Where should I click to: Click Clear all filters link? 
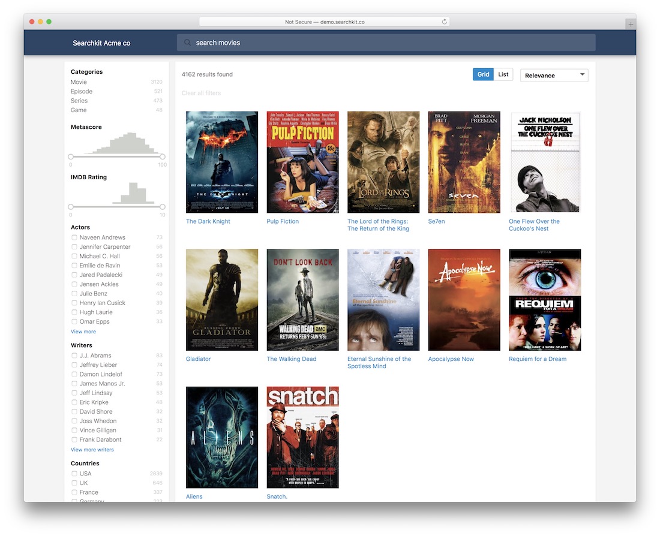tap(201, 93)
